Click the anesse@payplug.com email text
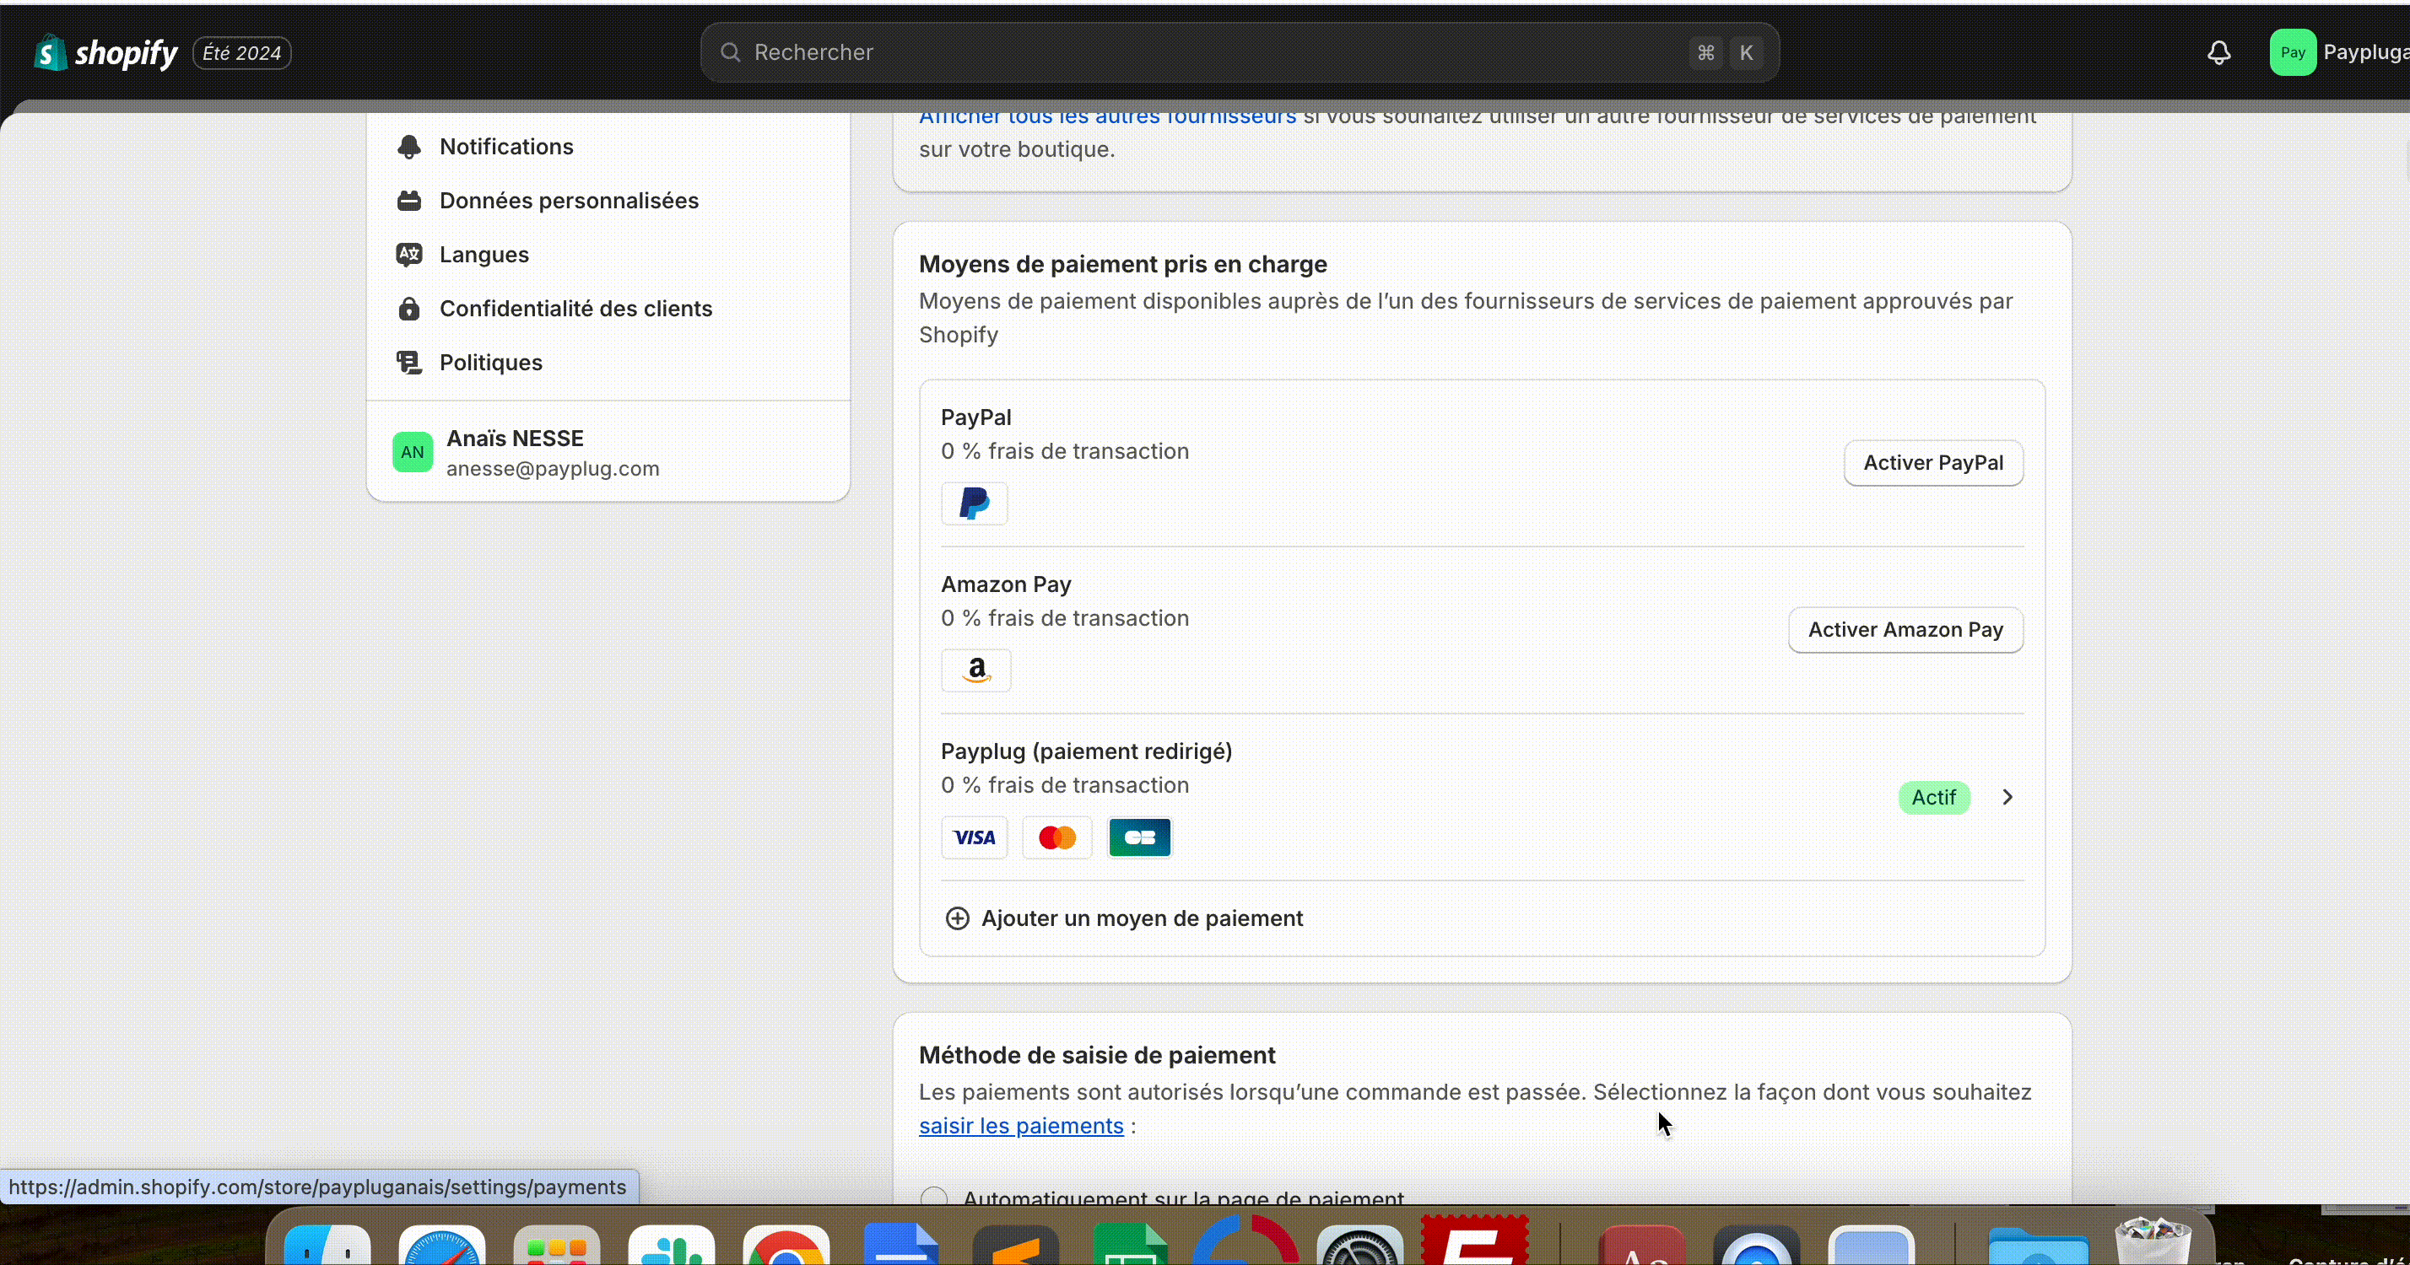Image resolution: width=2410 pixels, height=1265 pixels. click(553, 468)
